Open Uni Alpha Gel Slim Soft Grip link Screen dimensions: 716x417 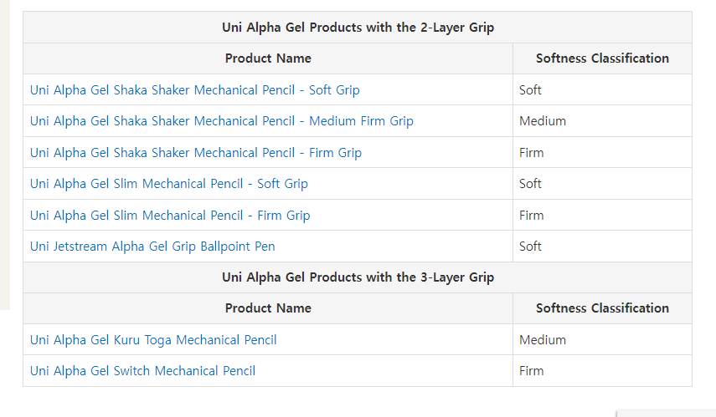click(x=169, y=183)
